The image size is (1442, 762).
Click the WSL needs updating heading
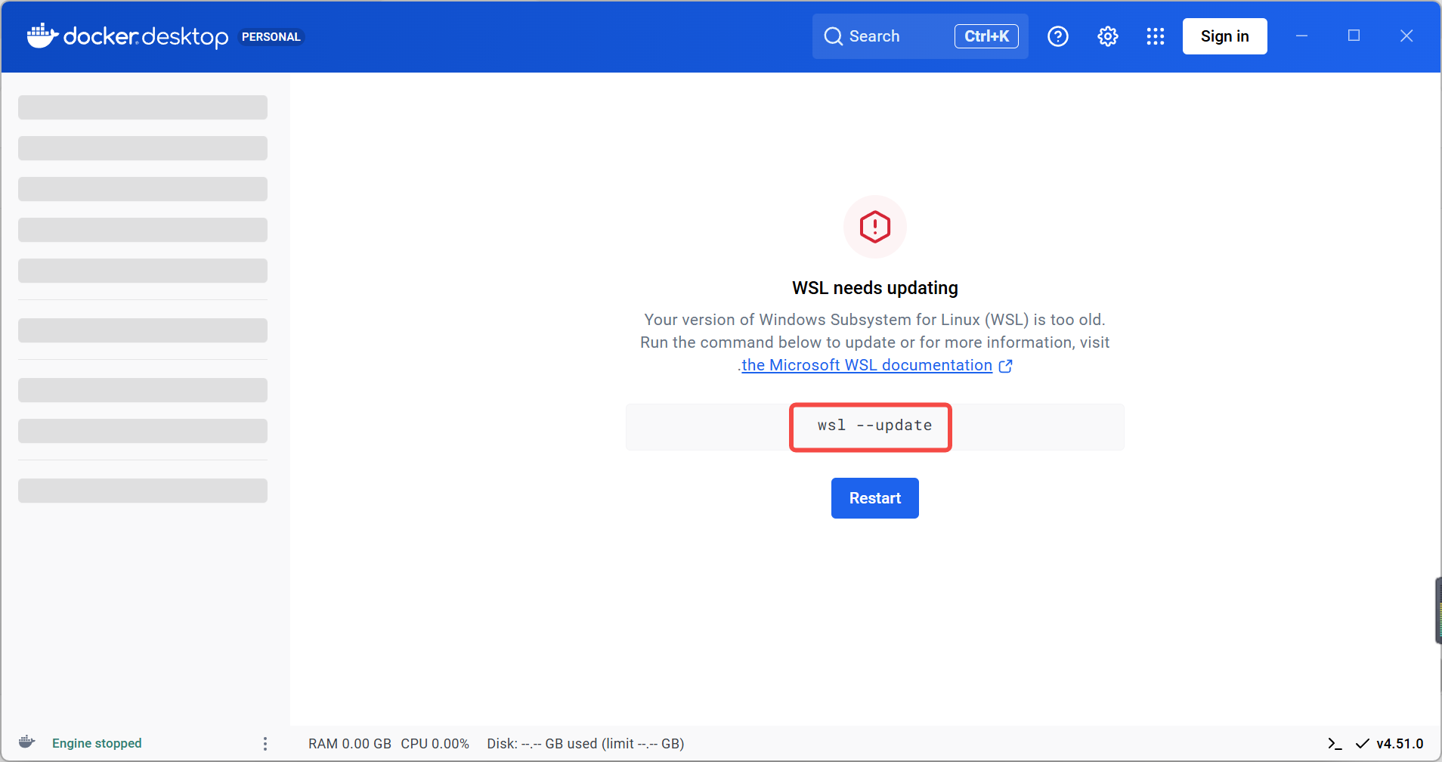click(x=875, y=288)
